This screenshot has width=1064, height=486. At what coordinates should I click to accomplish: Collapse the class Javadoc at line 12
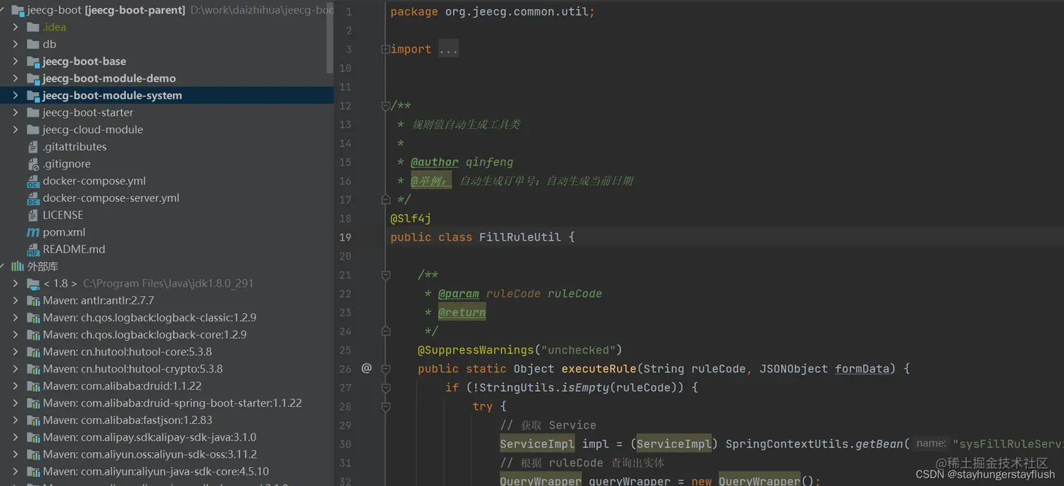click(x=386, y=105)
